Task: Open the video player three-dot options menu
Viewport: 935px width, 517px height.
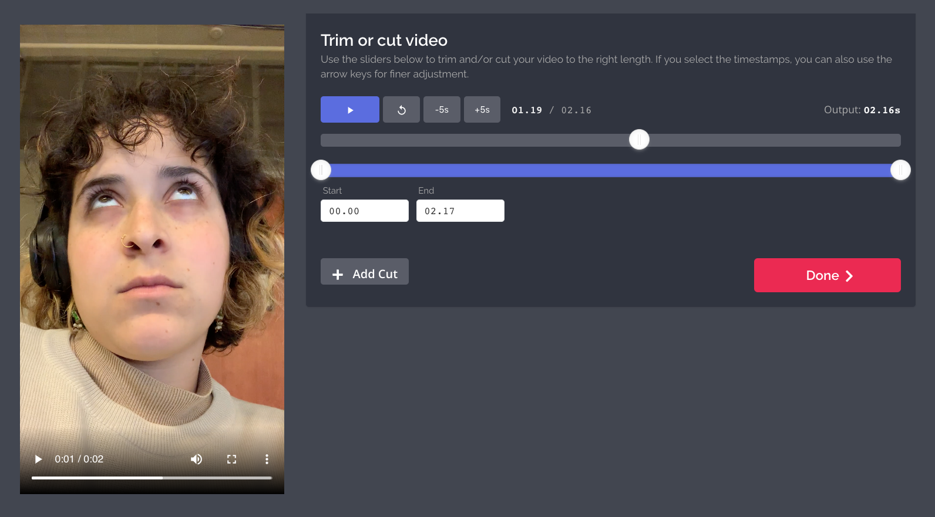Action: (x=267, y=459)
